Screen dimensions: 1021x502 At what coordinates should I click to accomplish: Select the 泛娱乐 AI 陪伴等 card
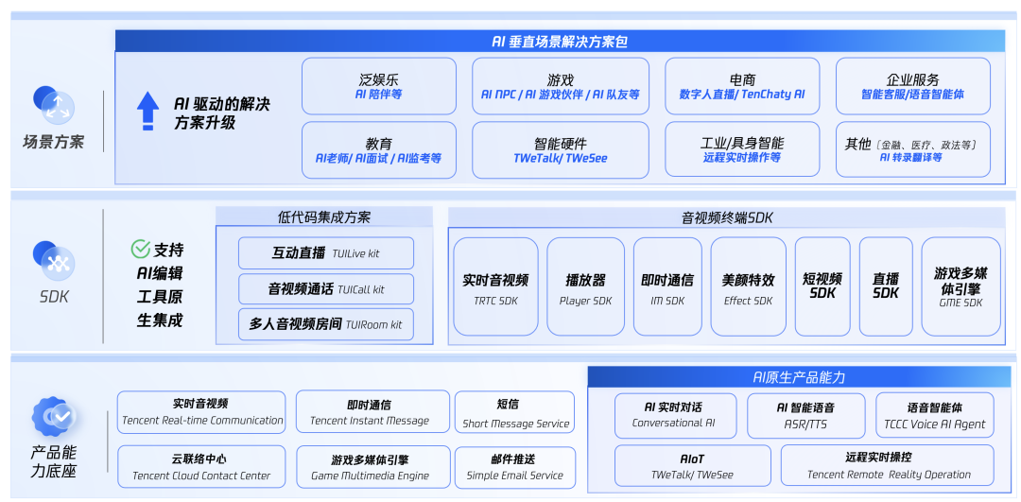[378, 86]
